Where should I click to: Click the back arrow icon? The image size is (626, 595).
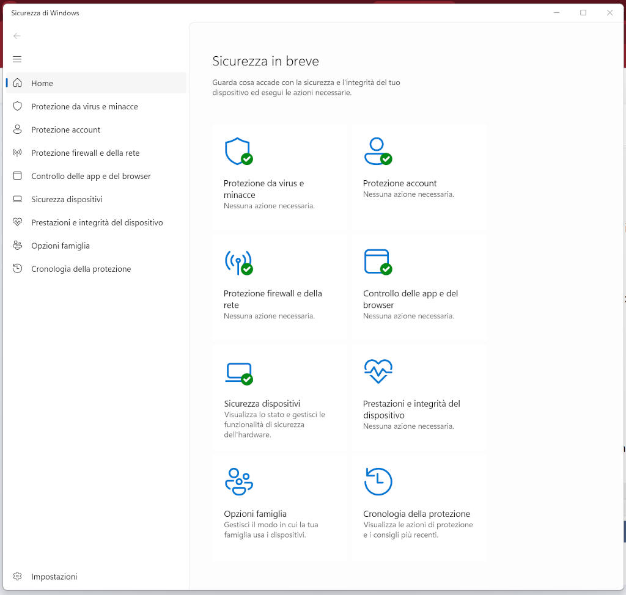[x=17, y=36]
